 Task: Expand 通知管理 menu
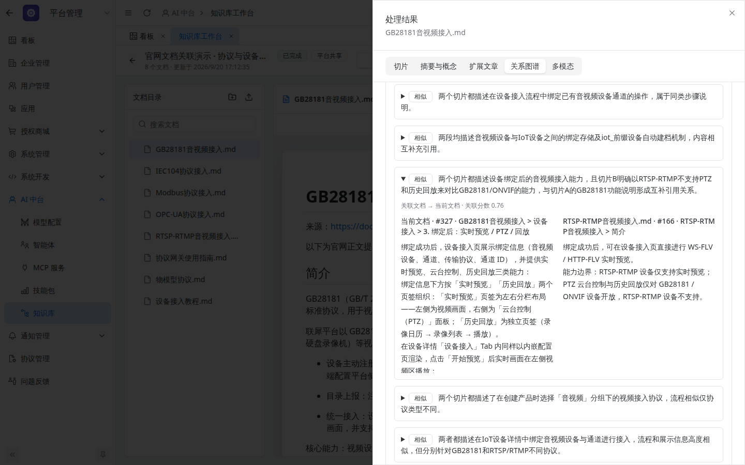click(x=57, y=336)
